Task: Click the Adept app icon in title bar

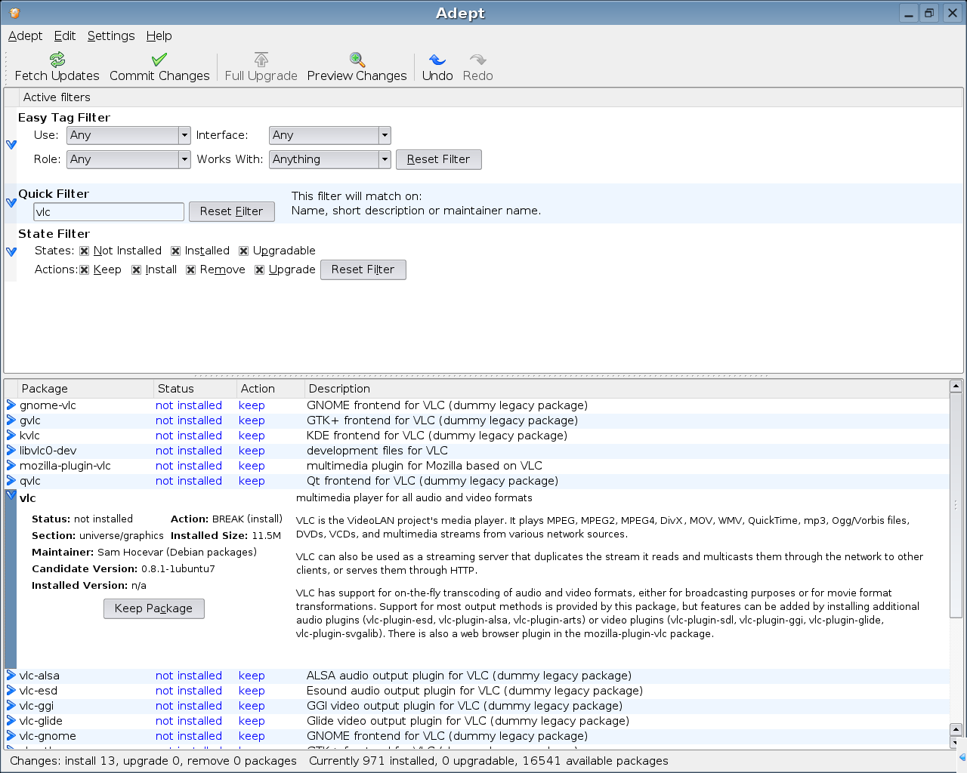Action: click(15, 13)
